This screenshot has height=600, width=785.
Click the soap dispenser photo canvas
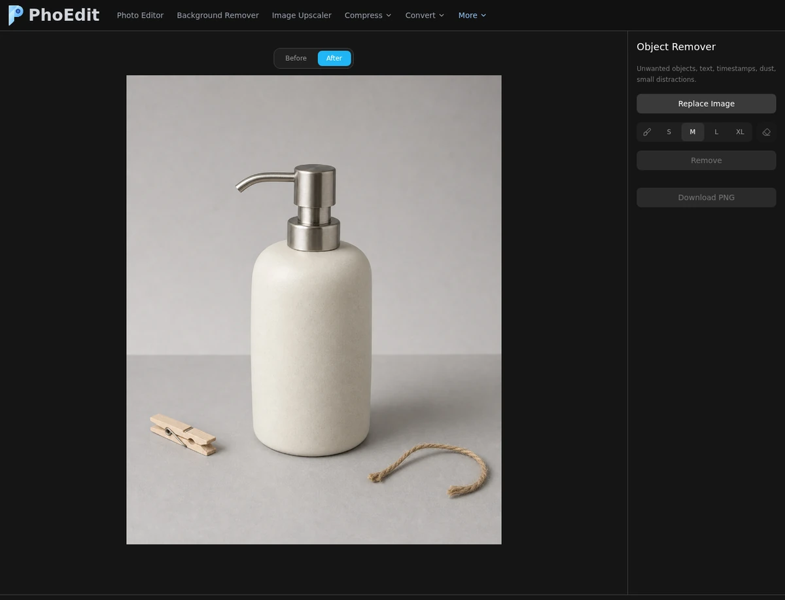pyautogui.click(x=314, y=309)
